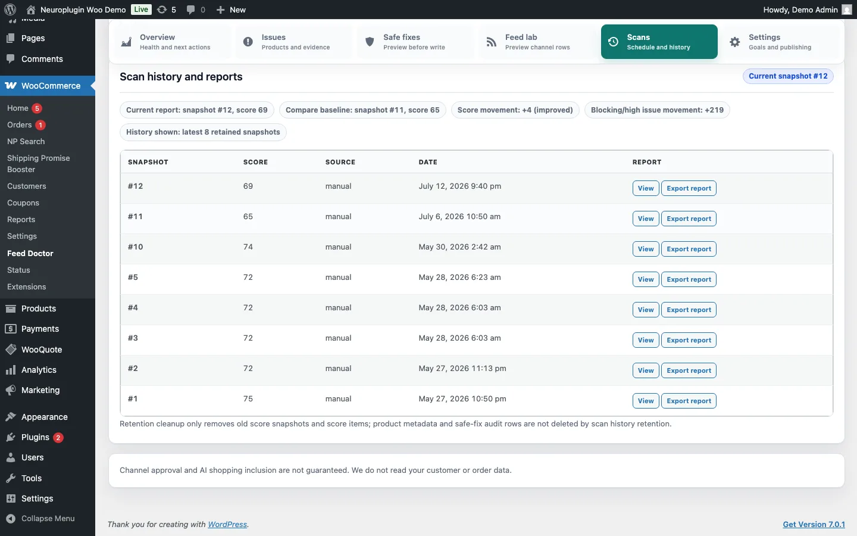Open Coupons submenu item
This screenshot has width=857, height=536.
23,203
